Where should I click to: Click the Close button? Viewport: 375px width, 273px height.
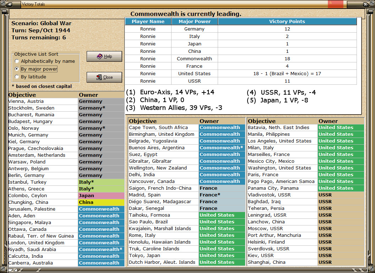pos(104,77)
